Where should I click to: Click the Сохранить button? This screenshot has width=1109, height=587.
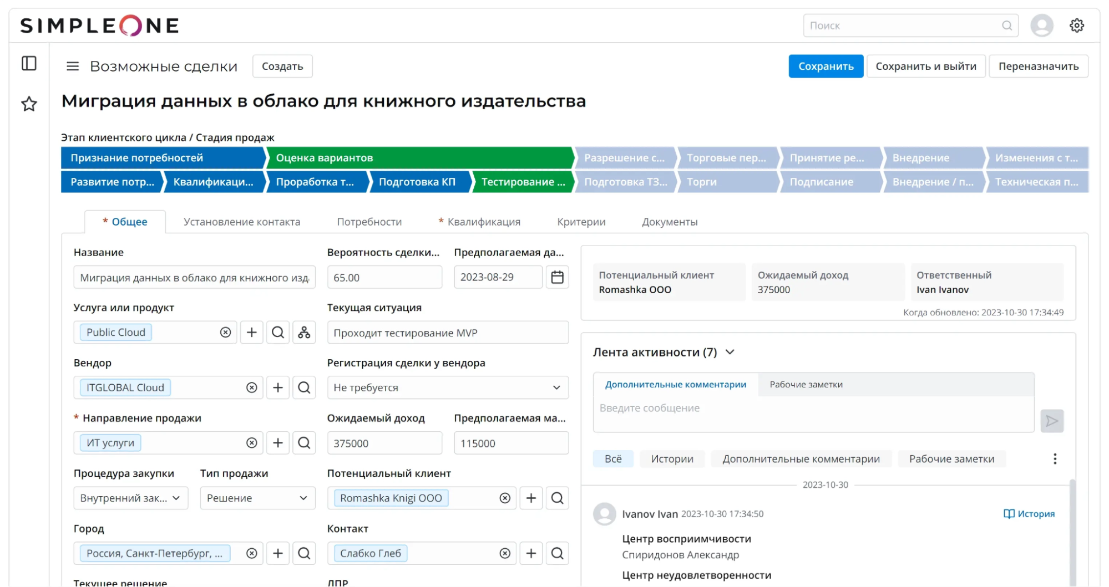pos(826,66)
